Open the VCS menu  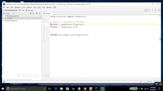point(44,7)
